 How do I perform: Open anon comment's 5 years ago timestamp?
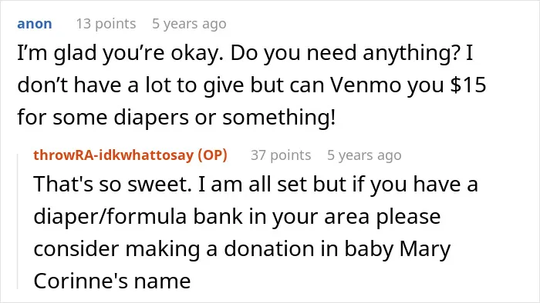pyautogui.click(x=190, y=24)
